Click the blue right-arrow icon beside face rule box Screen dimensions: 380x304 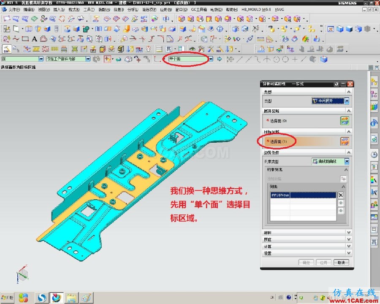tap(219, 59)
